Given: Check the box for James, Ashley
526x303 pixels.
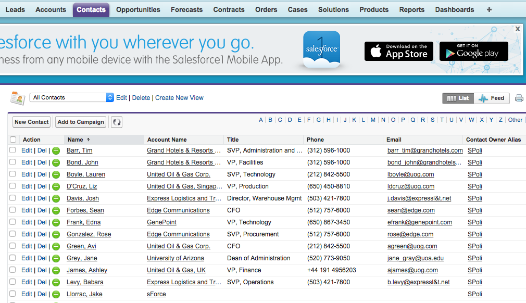Looking at the screenshot, I should (x=12, y=270).
